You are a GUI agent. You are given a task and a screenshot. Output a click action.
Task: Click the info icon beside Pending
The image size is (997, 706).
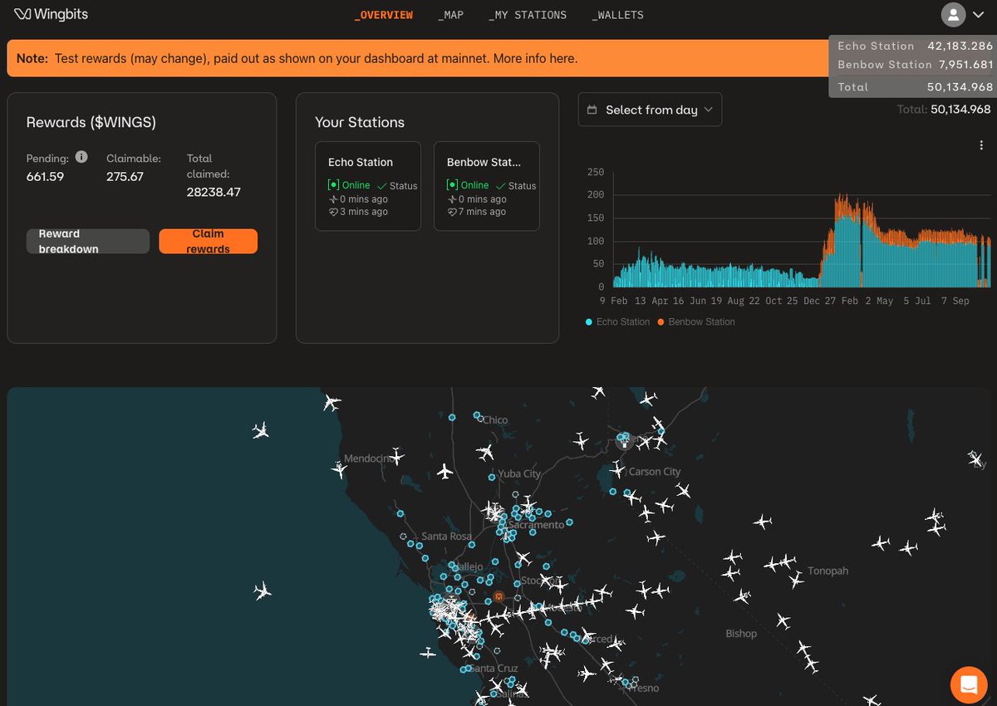tap(81, 157)
